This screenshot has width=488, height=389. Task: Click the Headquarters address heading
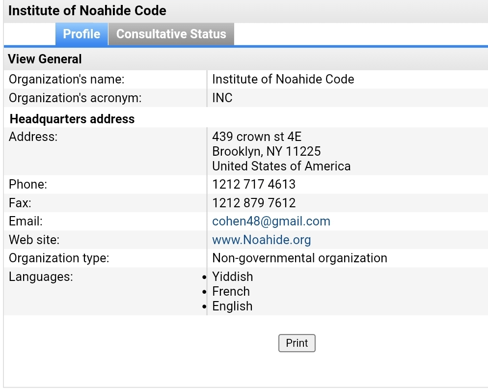point(72,119)
